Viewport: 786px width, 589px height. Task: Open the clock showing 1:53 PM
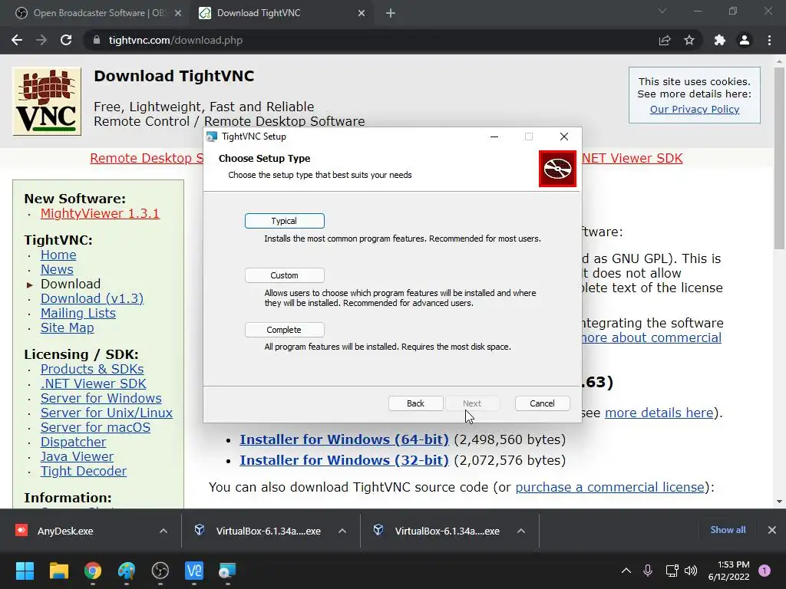tap(728, 571)
